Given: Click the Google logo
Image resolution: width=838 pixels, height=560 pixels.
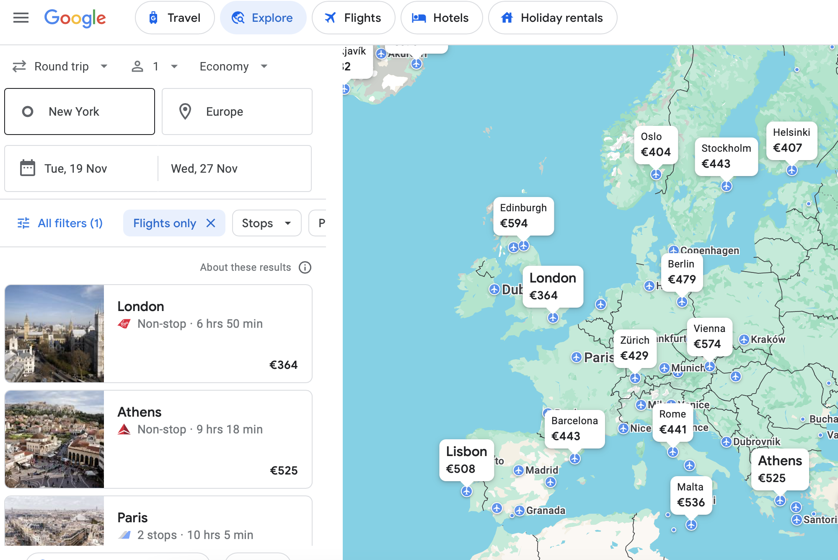Looking at the screenshot, I should (x=75, y=18).
